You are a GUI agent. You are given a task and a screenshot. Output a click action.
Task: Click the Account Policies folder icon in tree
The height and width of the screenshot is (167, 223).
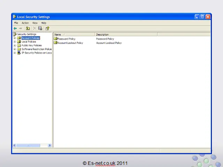point(19,38)
